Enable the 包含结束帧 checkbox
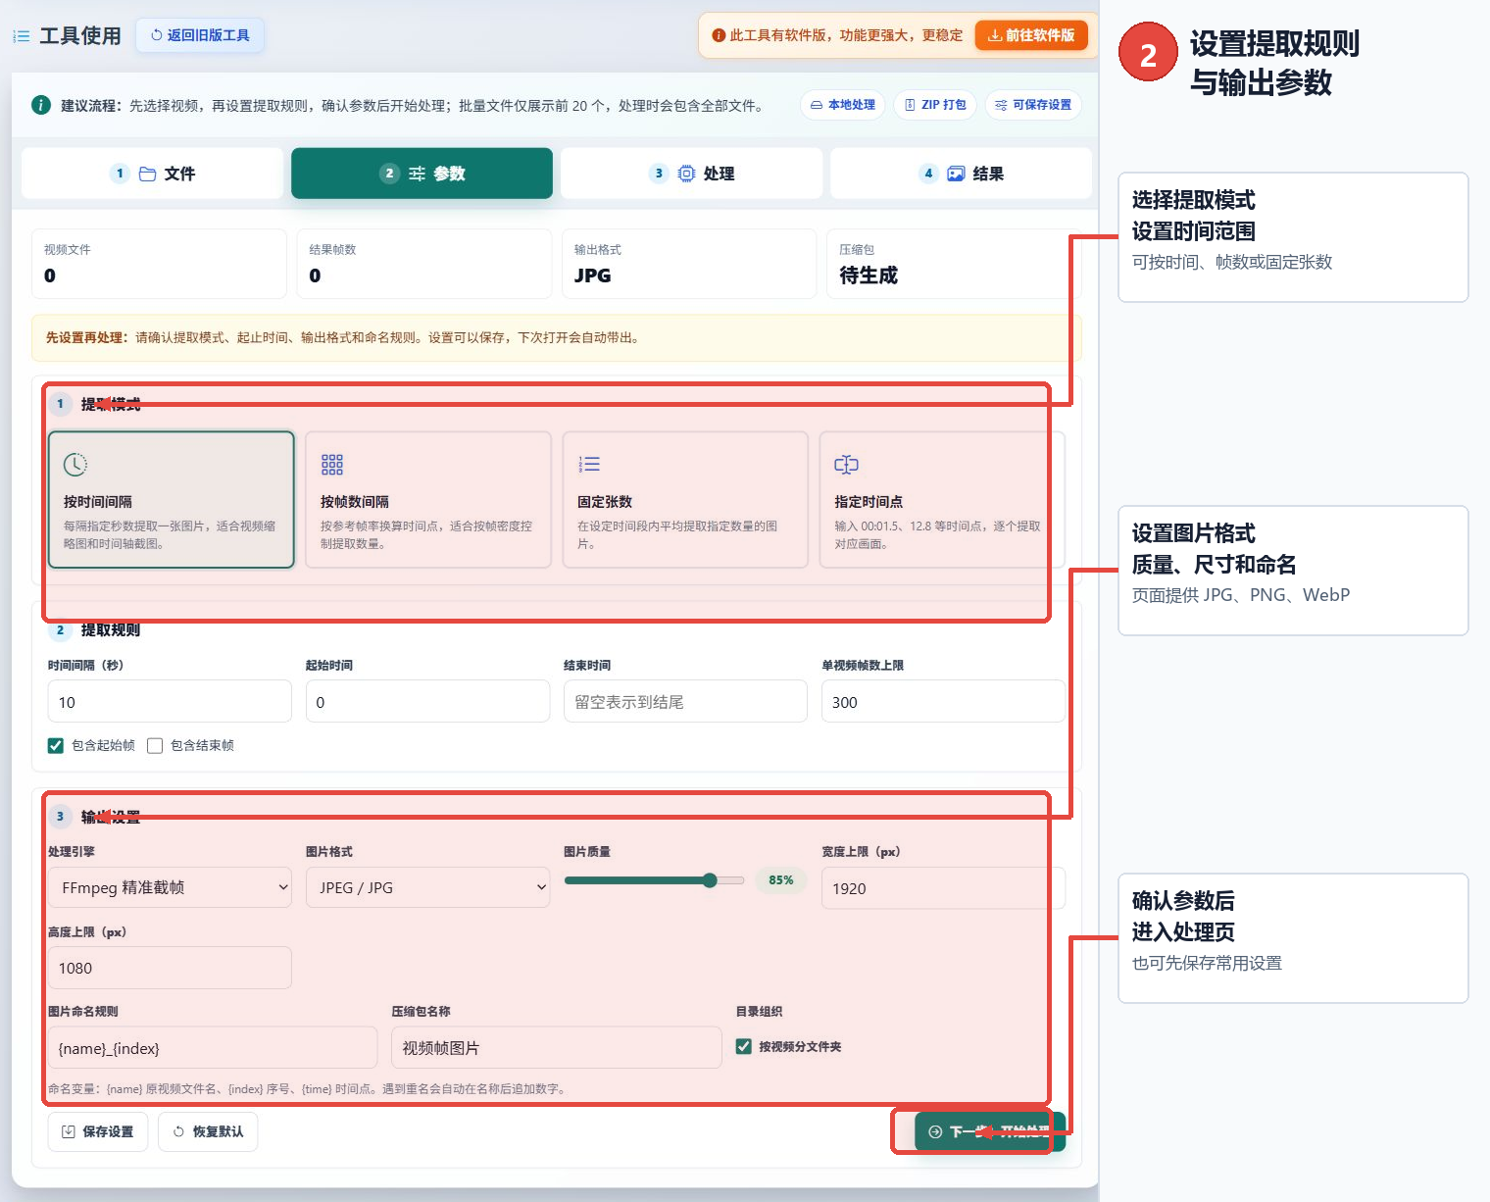 [x=155, y=746]
